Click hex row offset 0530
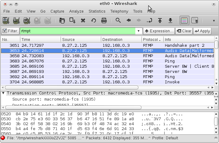Viewport: 219px width, 143px height. [x=6, y=119]
